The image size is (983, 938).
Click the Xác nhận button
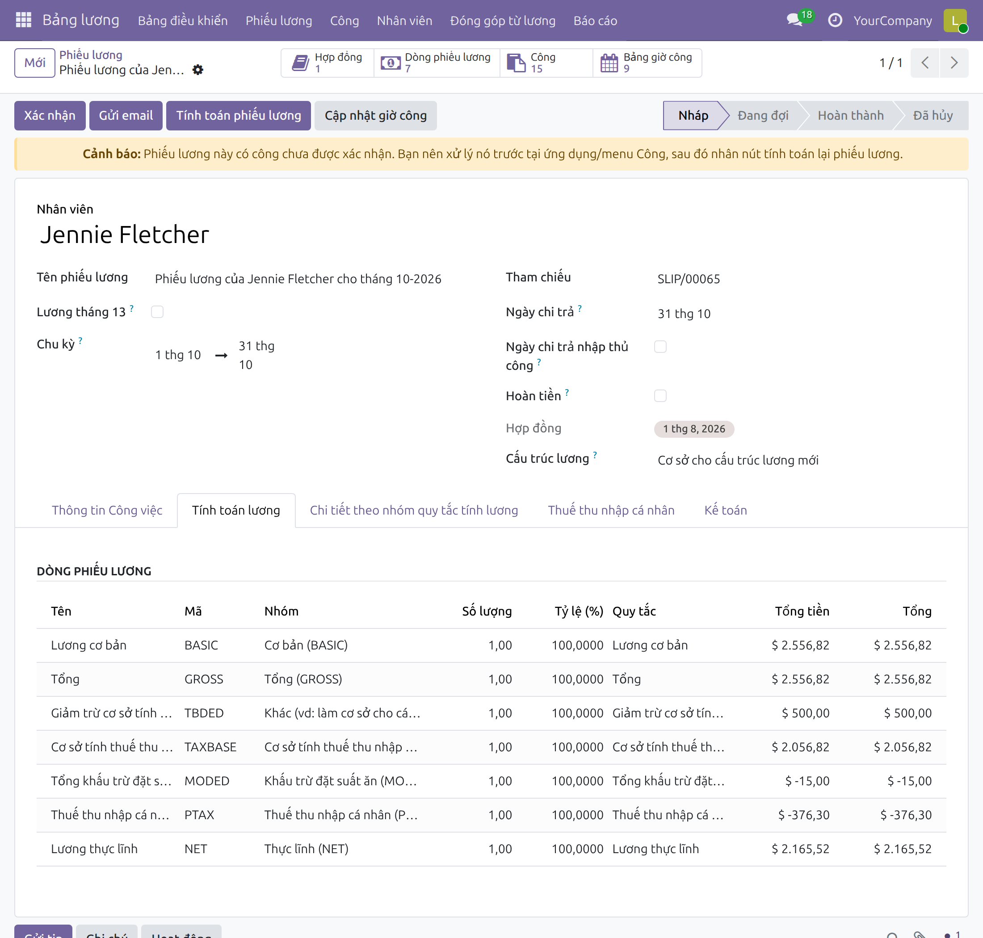click(50, 116)
